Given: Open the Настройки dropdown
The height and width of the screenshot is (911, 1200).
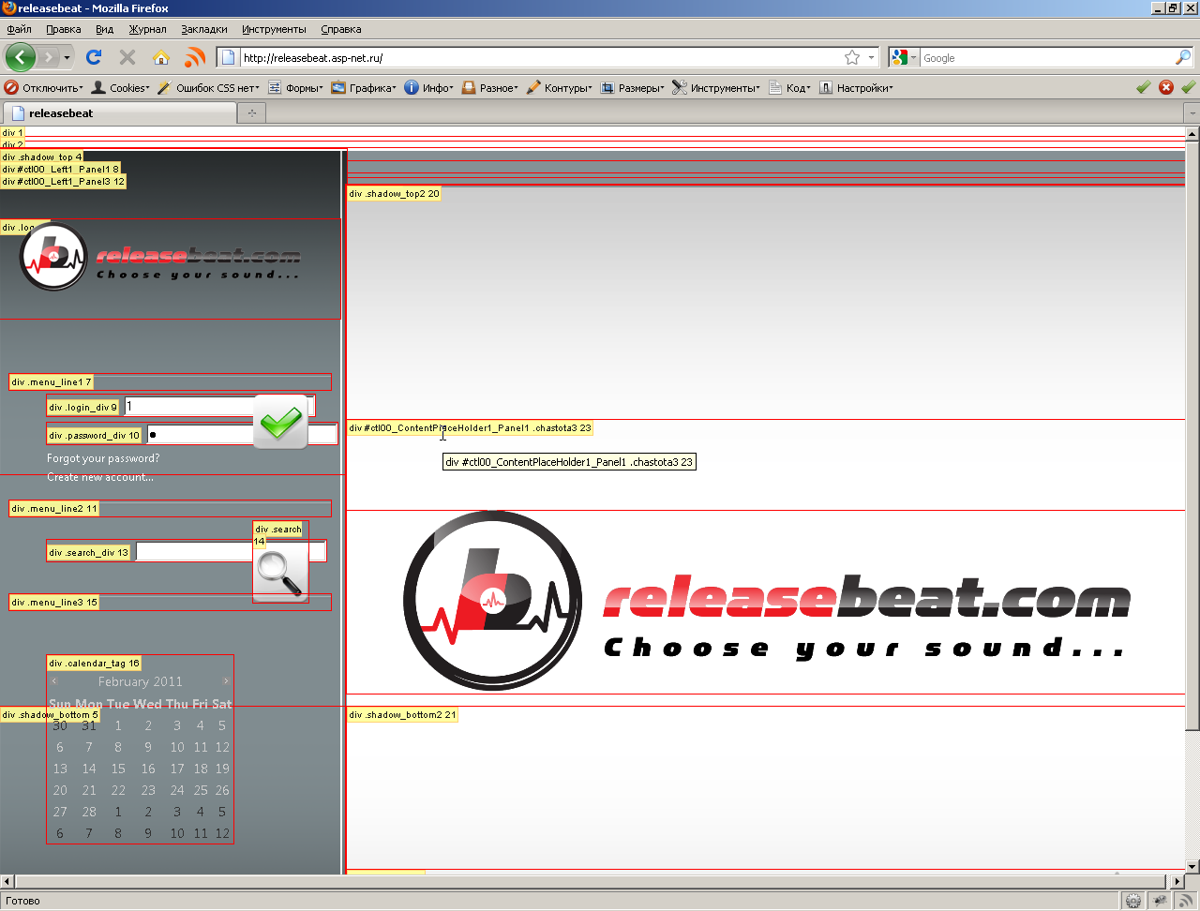Looking at the screenshot, I should coord(857,87).
